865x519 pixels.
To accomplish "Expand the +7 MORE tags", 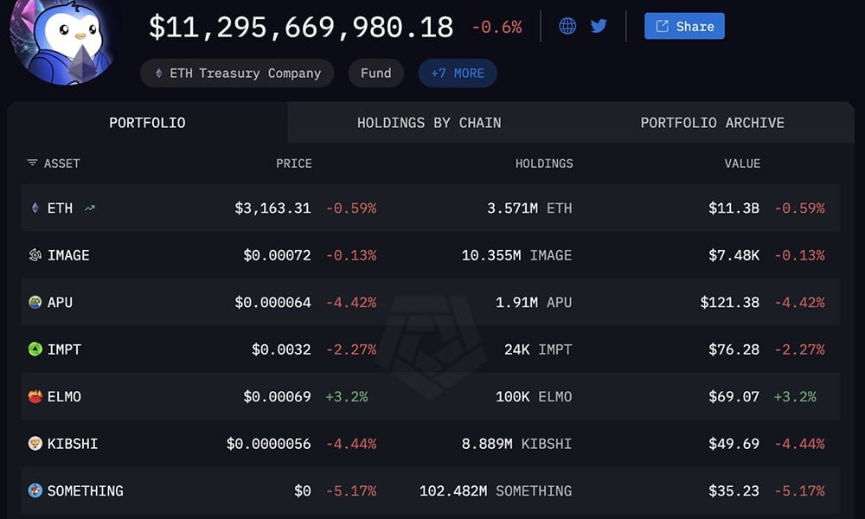I will click(x=458, y=74).
